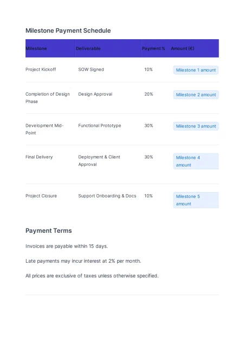Click the Project Closure milestone cell
Screen dimensions: 244x346
(x=41, y=196)
